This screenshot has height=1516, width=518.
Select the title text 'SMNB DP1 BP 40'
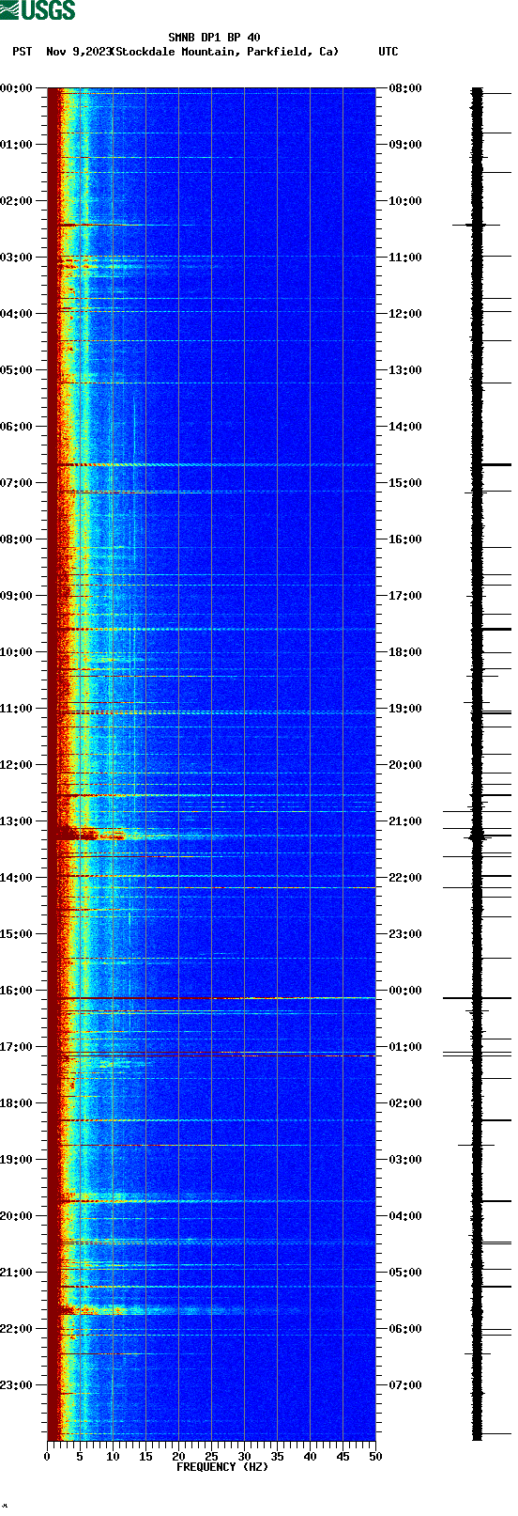click(x=214, y=38)
